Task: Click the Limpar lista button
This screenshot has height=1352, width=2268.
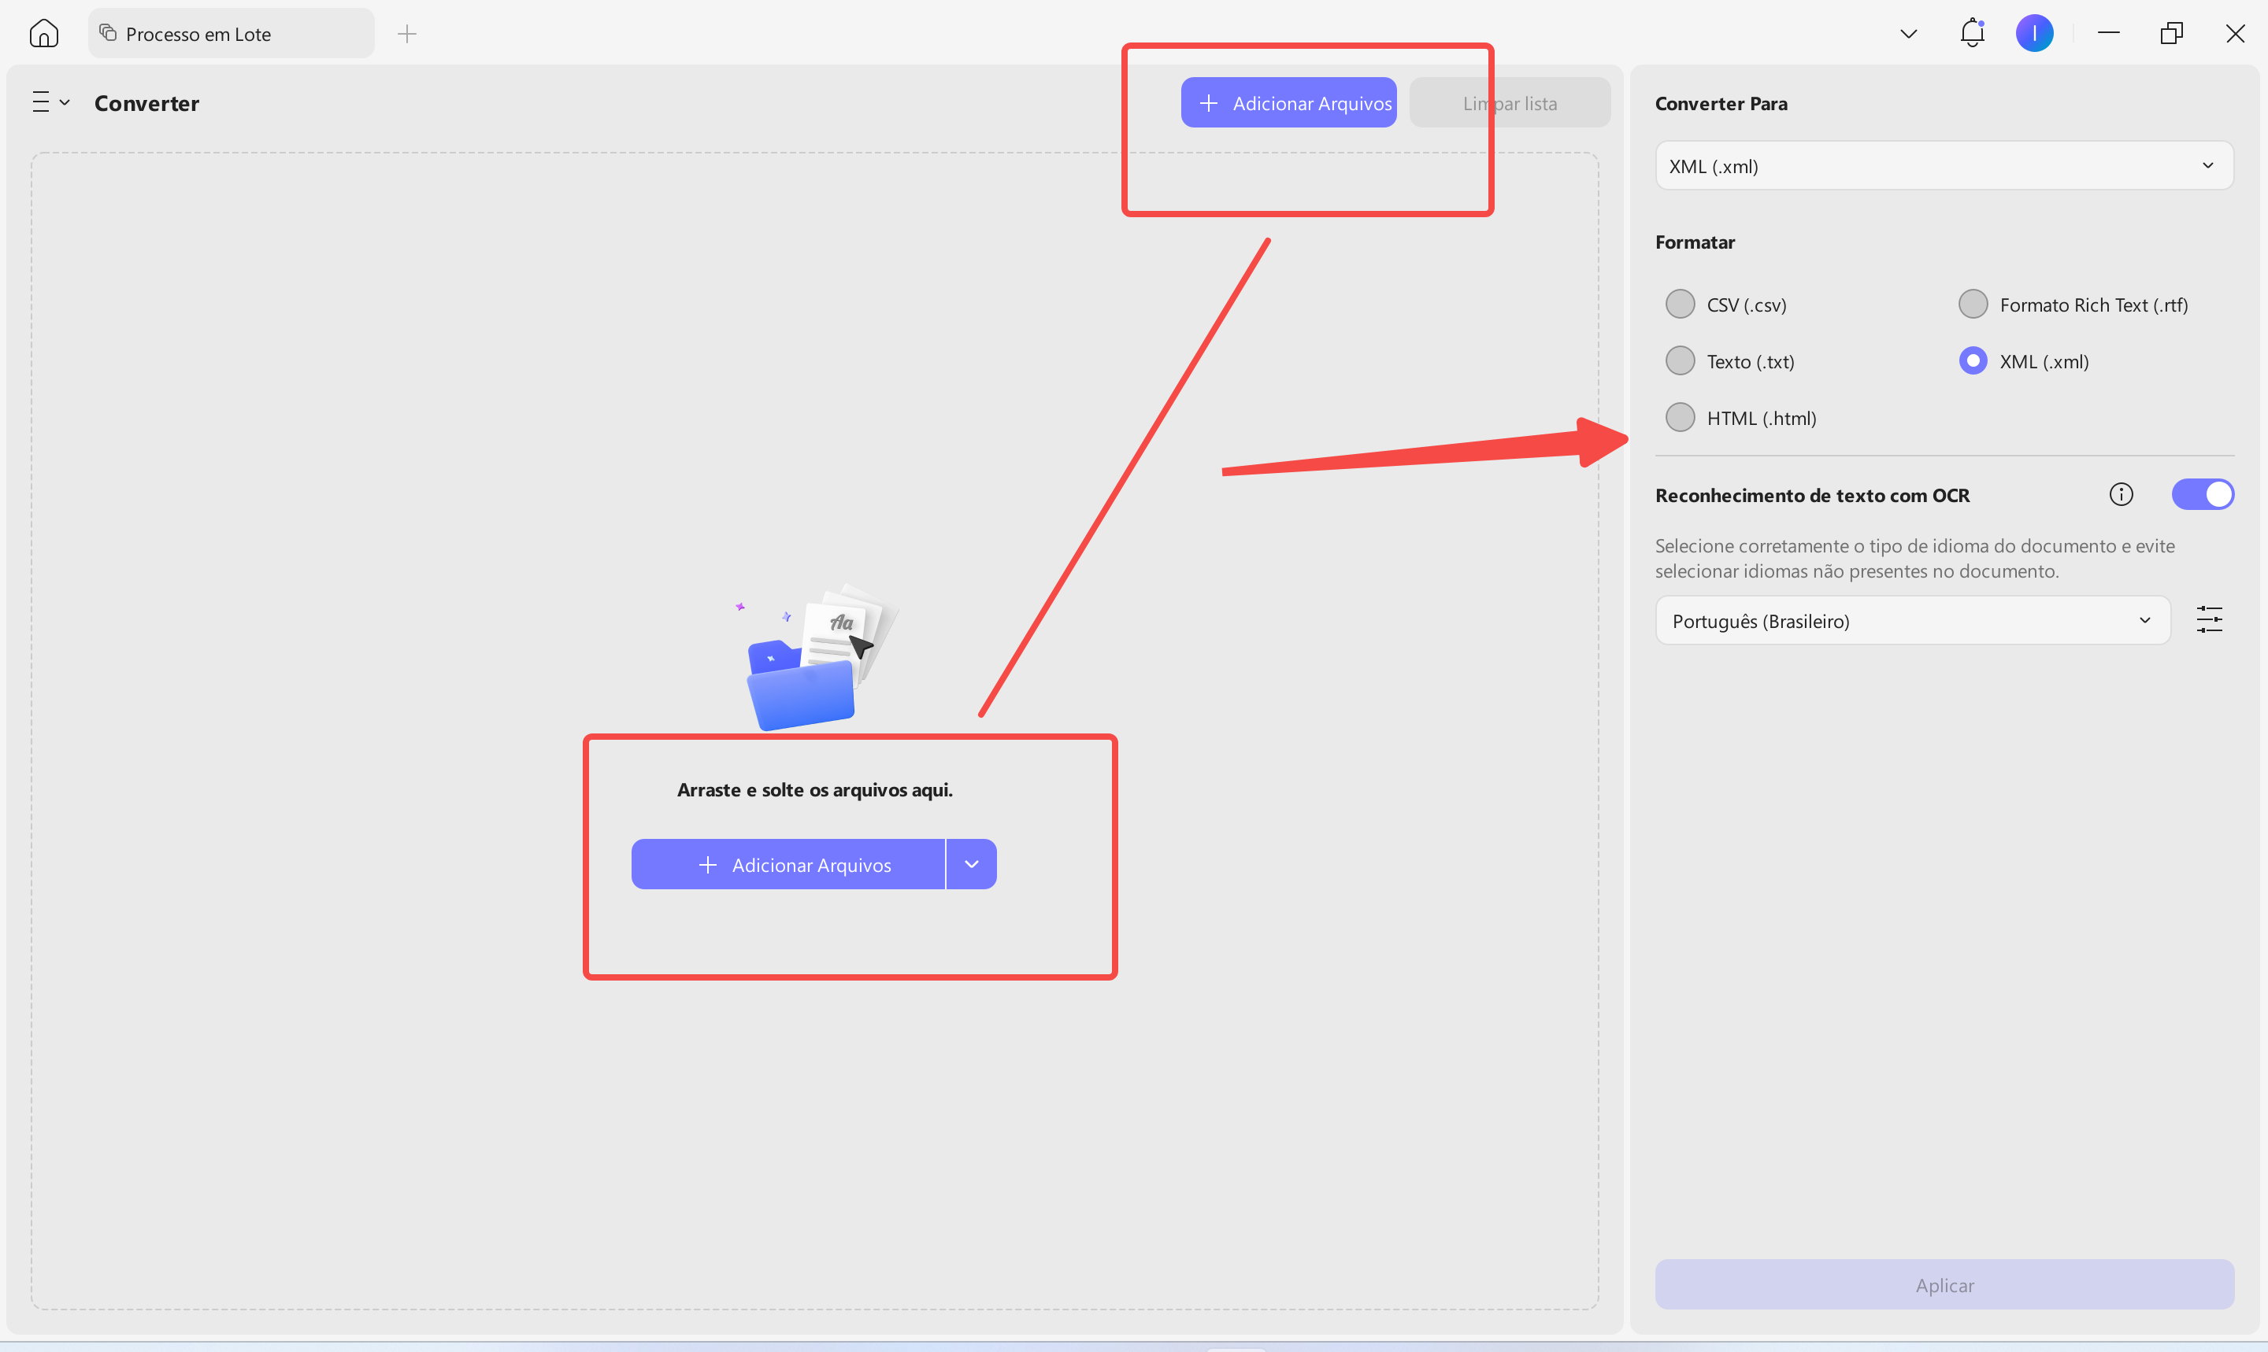Action: 1510,103
